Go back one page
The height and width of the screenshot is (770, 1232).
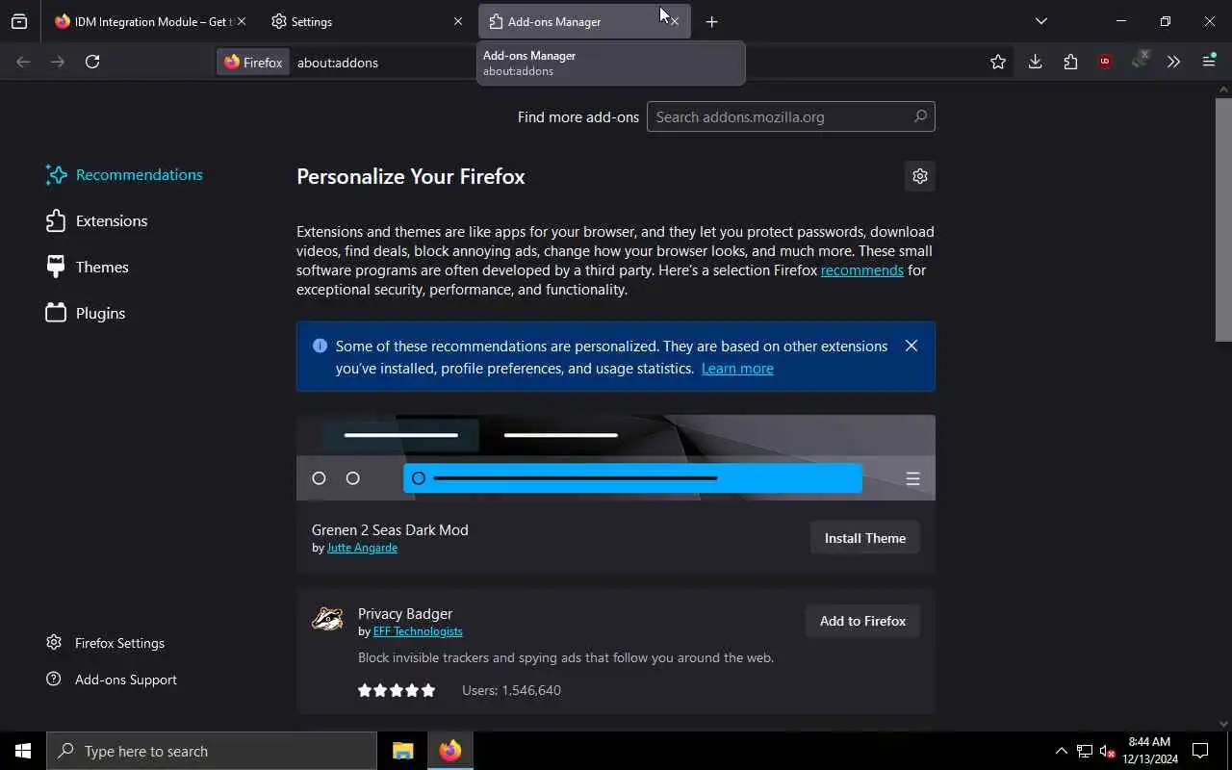pyautogui.click(x=23, y=62)
